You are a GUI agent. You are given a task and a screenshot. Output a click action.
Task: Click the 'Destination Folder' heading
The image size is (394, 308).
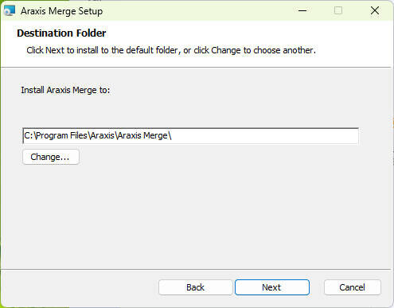(x=61, y=33)
